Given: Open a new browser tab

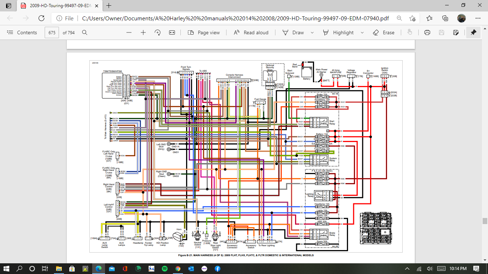Looking at the screenshot, I should click(x=109, y=6).
